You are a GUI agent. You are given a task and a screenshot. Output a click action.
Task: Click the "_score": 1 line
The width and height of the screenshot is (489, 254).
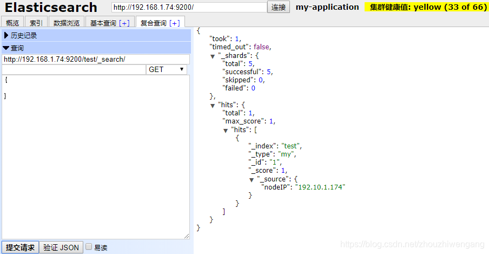[x=268, y=171]
